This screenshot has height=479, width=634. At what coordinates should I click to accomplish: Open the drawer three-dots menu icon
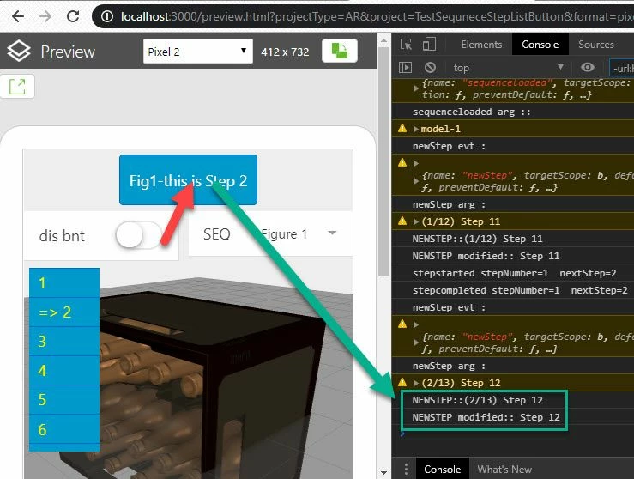(406, 470)
